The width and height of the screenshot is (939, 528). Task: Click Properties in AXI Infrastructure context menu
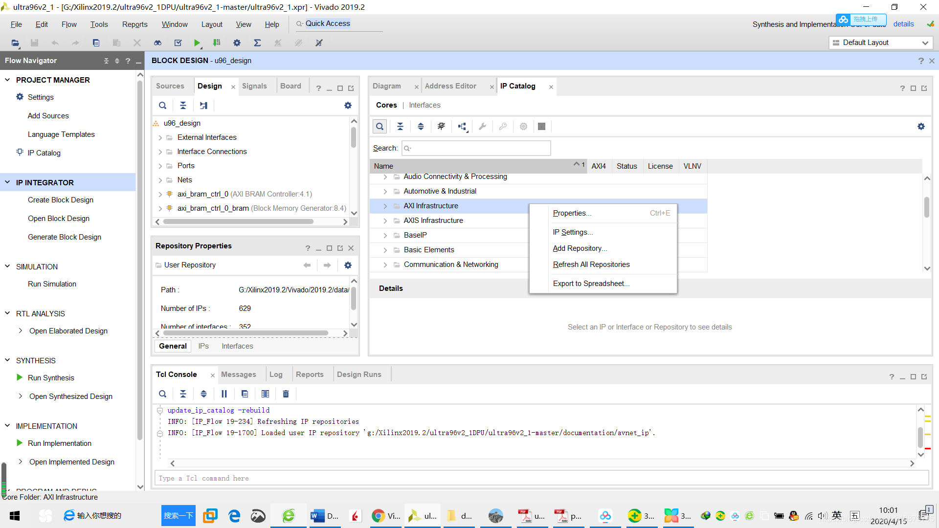[570, 213]
